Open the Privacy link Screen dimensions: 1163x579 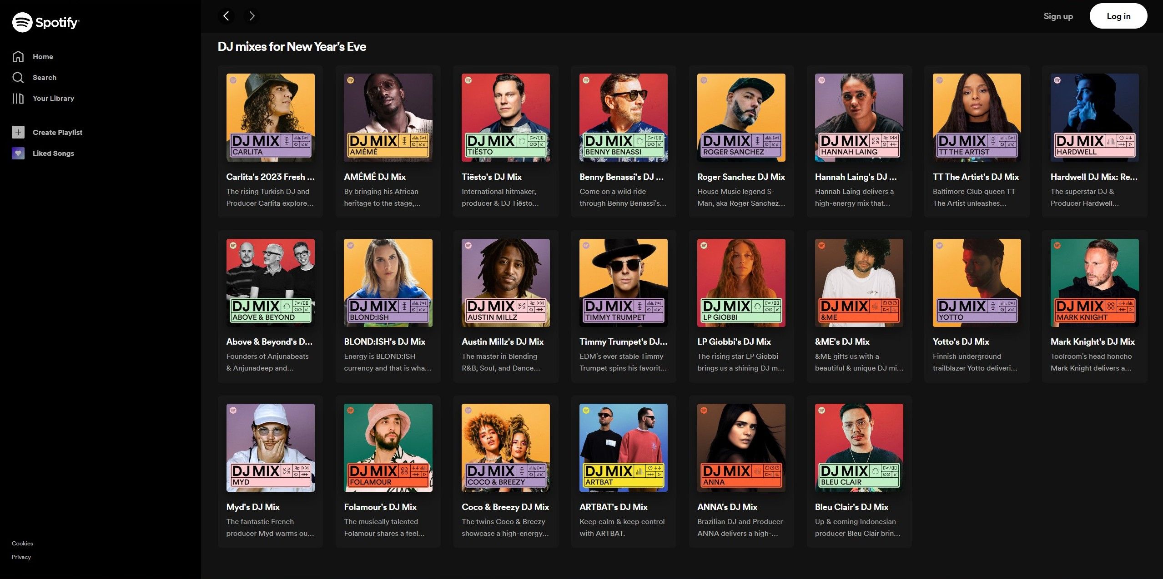[21, 557]
